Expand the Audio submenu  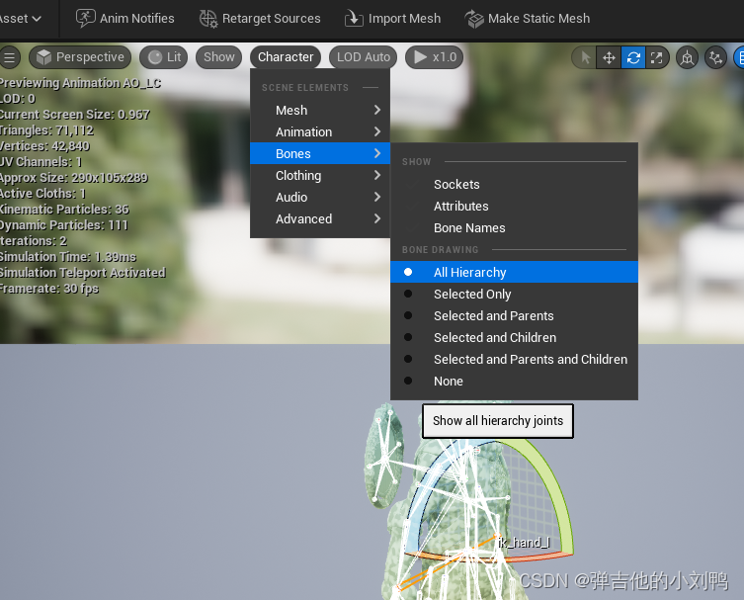click(320, 198)
